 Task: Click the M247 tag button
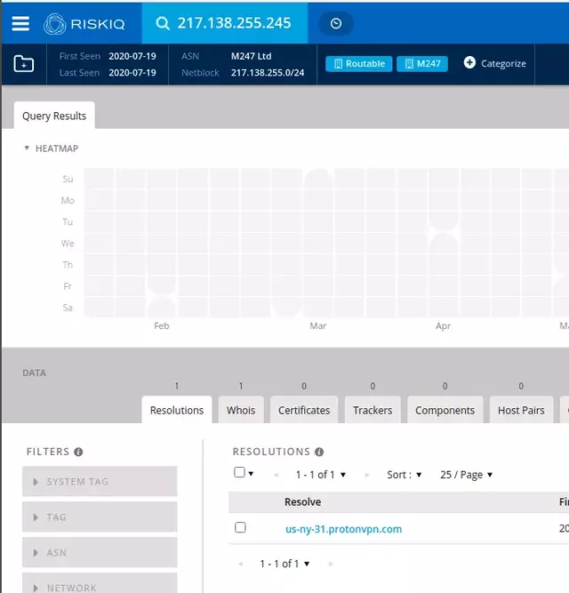[422, 63]
